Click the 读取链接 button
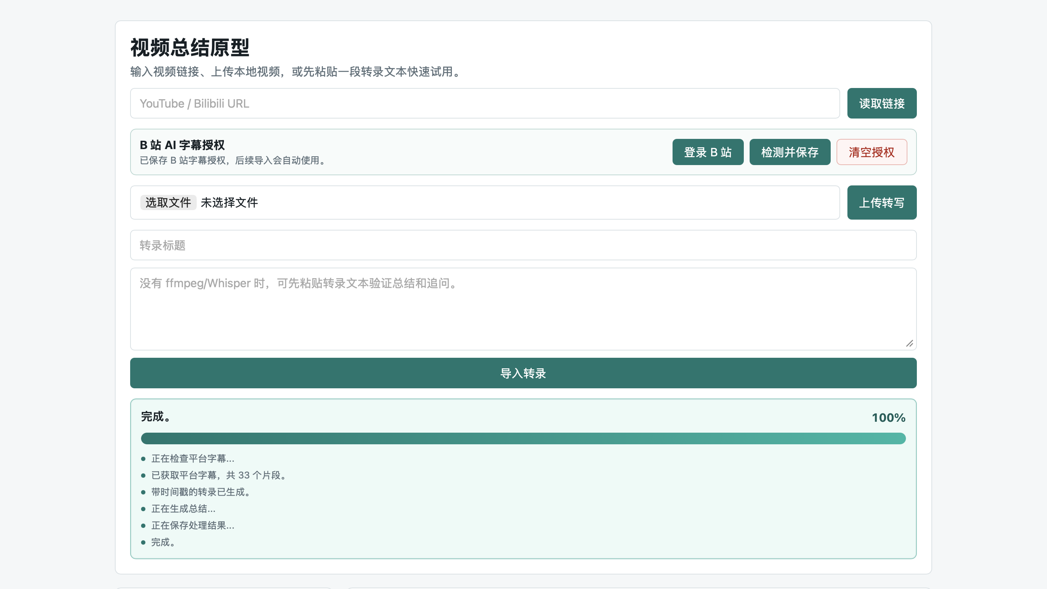 [x=882, y=103]
